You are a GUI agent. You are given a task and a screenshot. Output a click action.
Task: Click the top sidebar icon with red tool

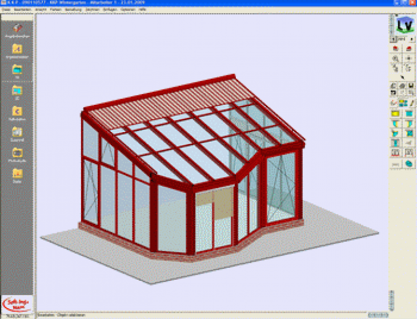(17, 28)
